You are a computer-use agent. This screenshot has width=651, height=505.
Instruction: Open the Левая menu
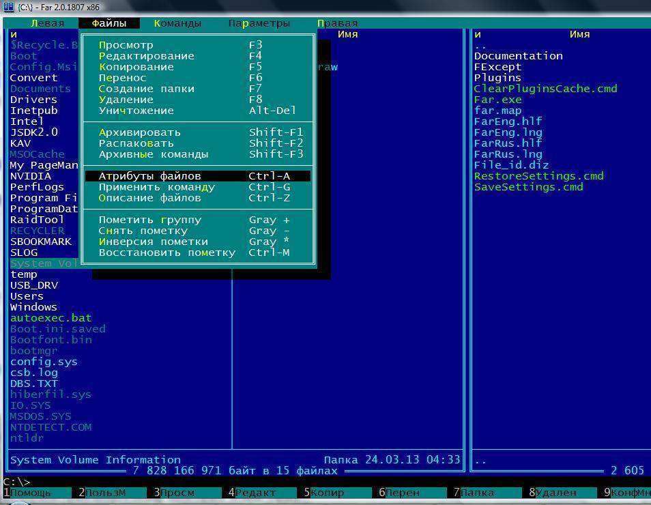click(x=47, y=23)
